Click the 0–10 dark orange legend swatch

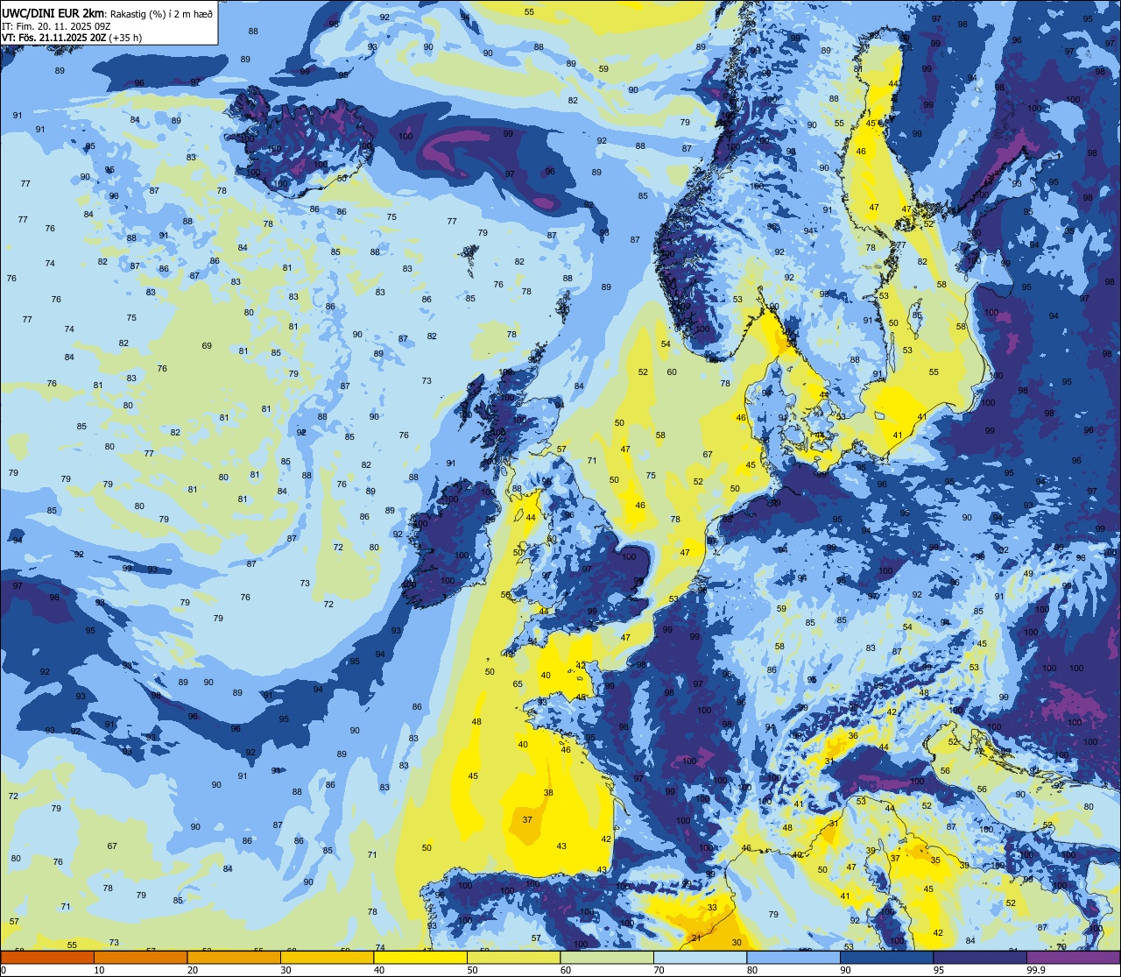point(47,957)
